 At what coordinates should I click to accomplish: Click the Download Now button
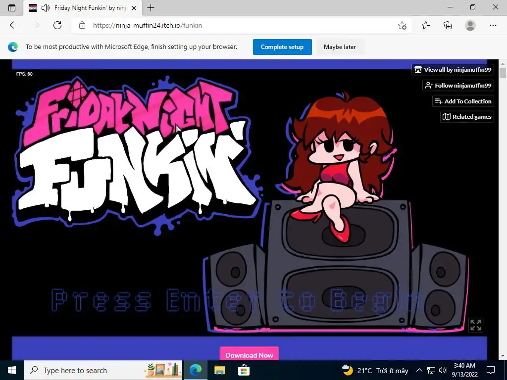click(250, 354)
